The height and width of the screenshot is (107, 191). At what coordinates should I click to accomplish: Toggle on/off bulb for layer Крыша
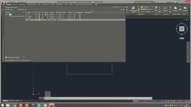point(36,16)
